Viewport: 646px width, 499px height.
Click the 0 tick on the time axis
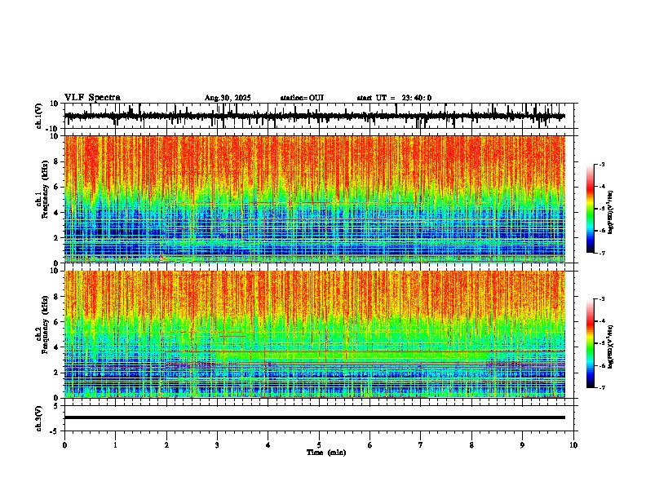click(64, 445)
